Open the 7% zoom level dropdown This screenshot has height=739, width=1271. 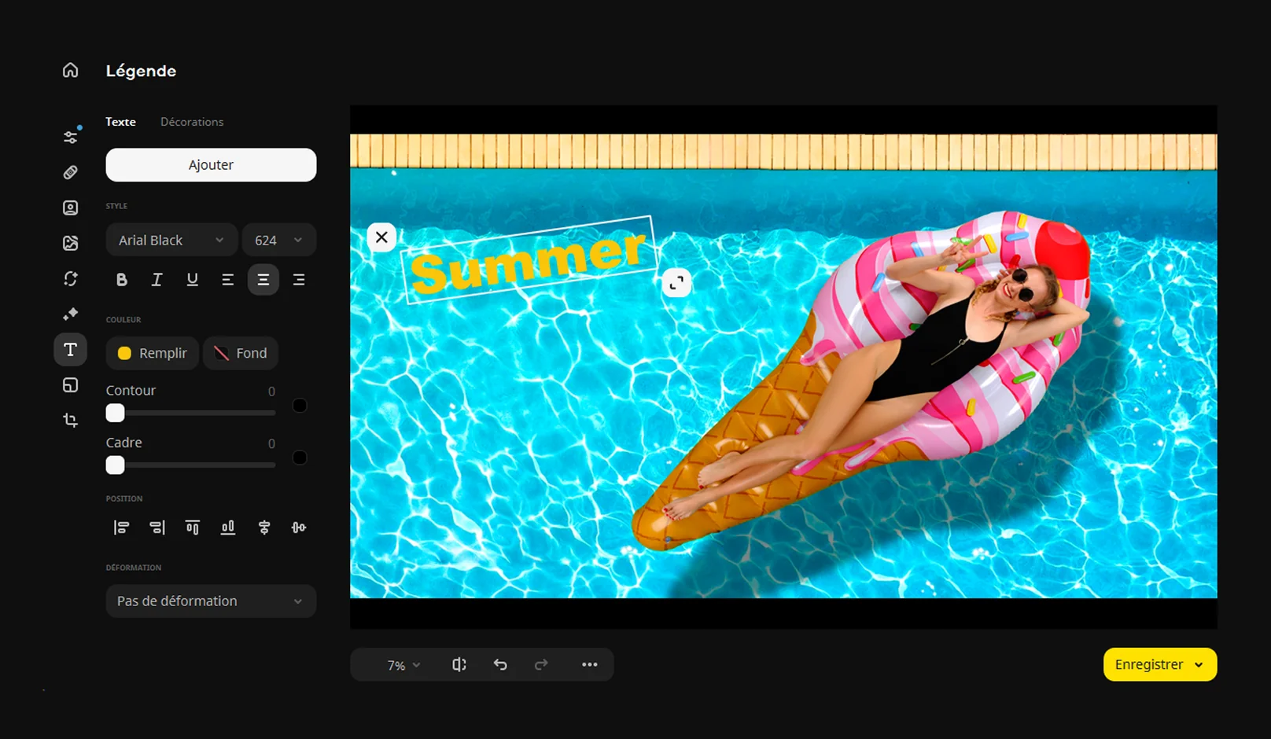pyautogui.click(x=403, y=665)
